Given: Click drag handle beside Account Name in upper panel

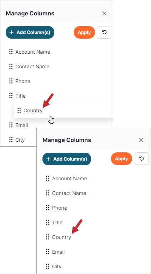Looking at the screenshot, I should pyautogui.click(x=11, y=52).
